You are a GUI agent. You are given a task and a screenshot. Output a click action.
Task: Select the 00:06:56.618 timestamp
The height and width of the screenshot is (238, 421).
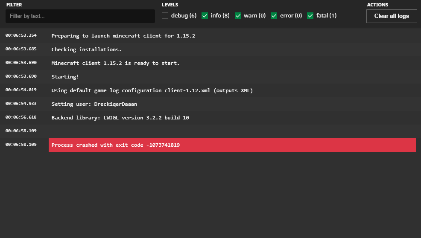point(21,117)
